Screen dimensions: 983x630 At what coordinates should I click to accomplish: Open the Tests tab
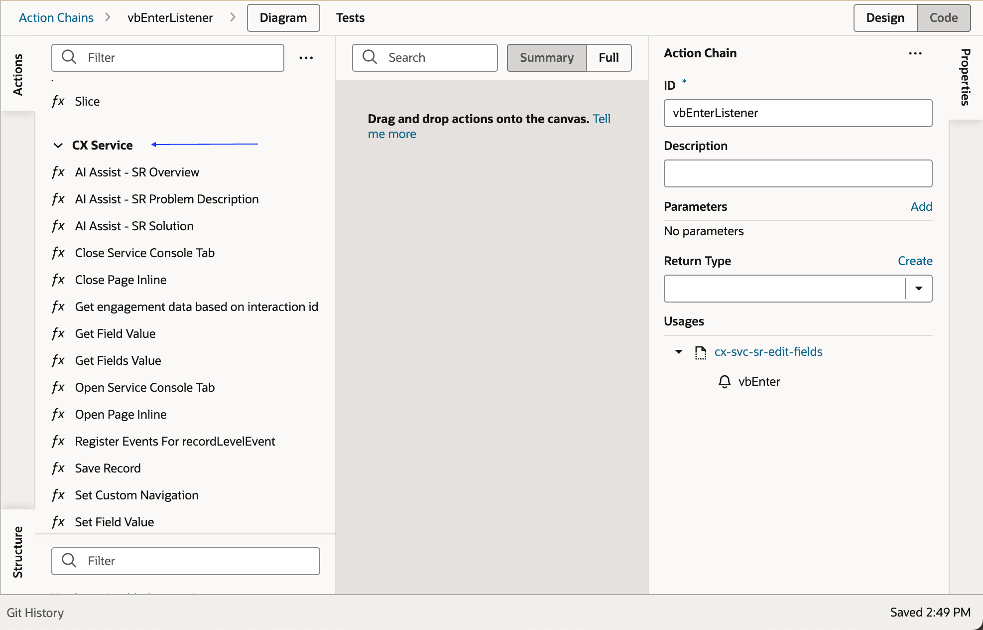[x=350, y=18]
